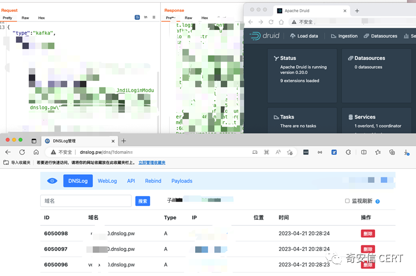Screen dimensions: 416x276
Task: Add page to favorites star-plus icon
Action: tap(290, 152)
